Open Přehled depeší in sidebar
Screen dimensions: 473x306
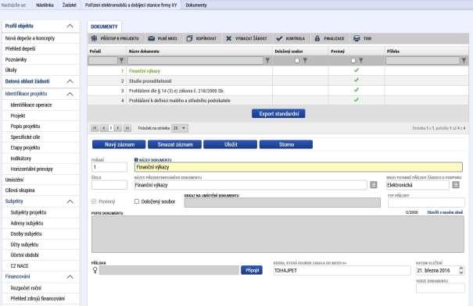pos(20,49)
